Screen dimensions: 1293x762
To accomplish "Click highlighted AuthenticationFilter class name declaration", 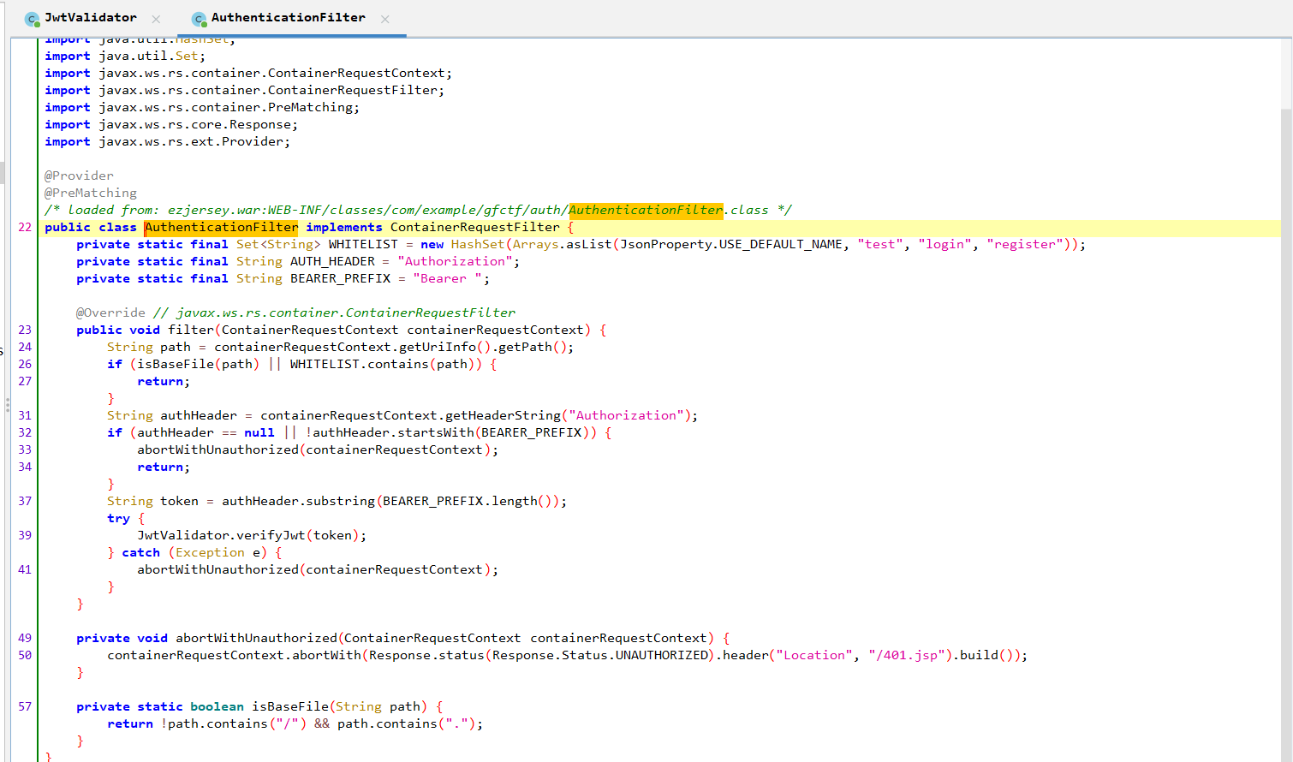I will click(x=222, y=227).
